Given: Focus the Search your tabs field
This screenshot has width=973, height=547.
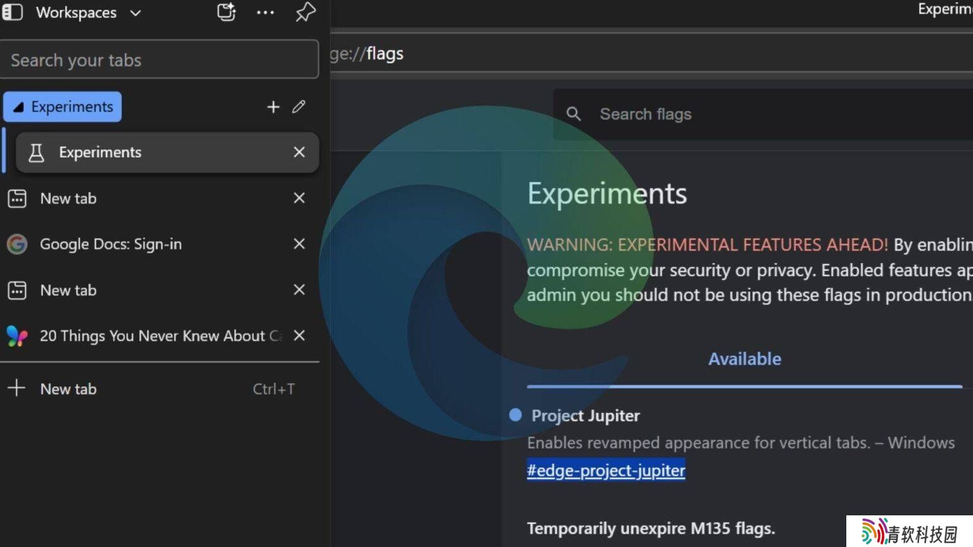Looking at the screenshot, I should click(160, 60).
